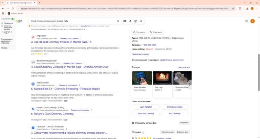Open Google Lens image search icon
260x139 pixels.
(x=135, y=21)
